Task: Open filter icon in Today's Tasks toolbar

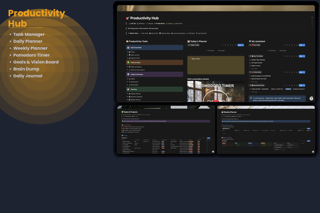Action: click(223, 45)
